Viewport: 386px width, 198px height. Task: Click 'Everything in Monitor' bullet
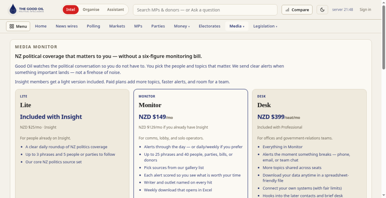283,147
